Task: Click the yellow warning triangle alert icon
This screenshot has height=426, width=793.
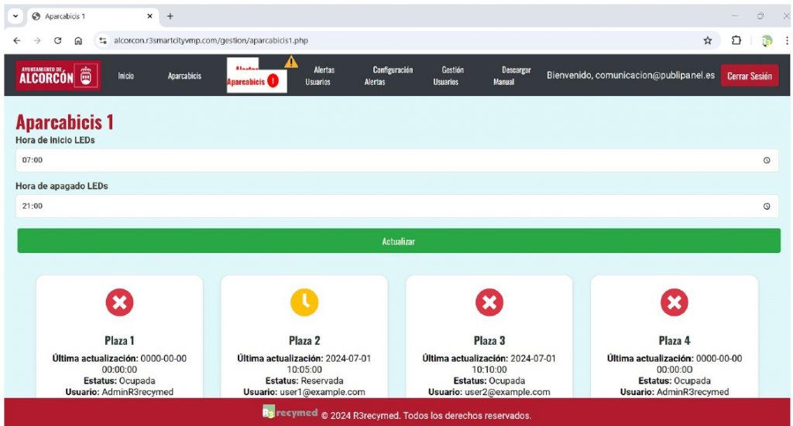Action: click(x=291, y=62)
